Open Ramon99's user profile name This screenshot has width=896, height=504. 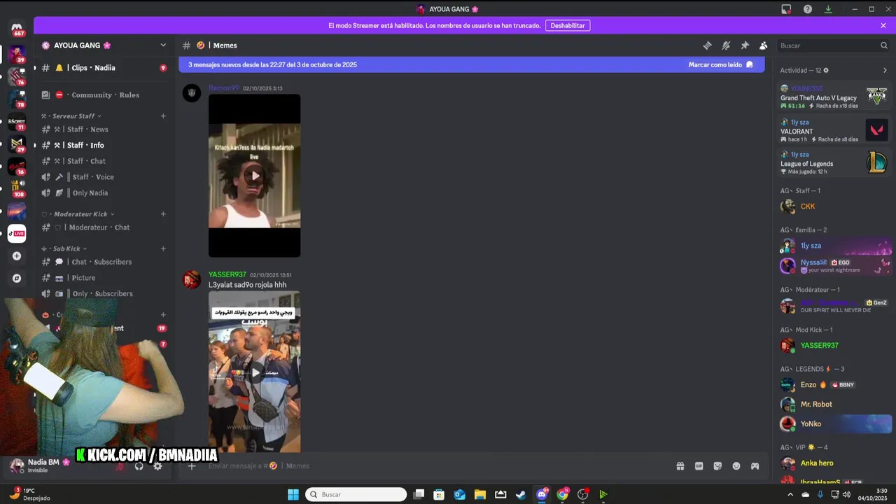tap(224, 88)
